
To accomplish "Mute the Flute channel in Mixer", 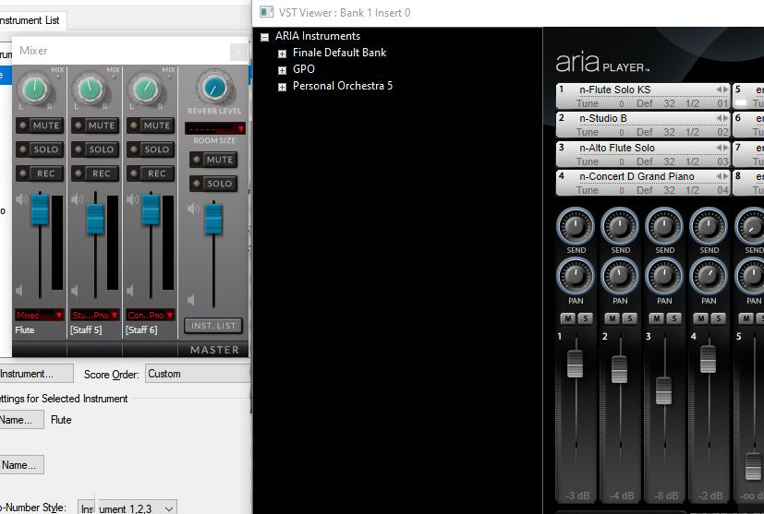I will click(40, 126).
